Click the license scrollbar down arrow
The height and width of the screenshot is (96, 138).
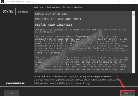(134, 72)
